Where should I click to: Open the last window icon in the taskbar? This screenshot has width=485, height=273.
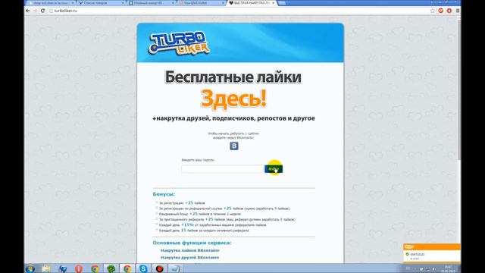pyautogui.click(x=175, y=268)
